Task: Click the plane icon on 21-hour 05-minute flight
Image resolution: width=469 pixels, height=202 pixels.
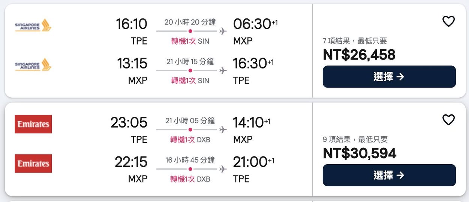Action: point(223,130)
